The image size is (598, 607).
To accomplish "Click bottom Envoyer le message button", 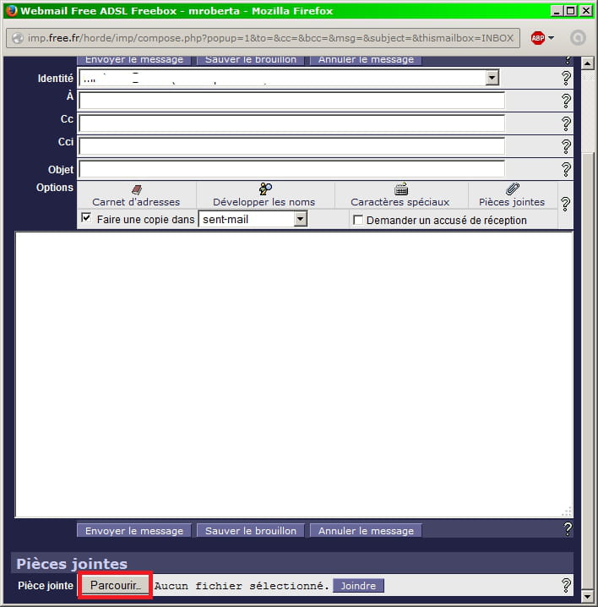I will click(x=133, y=531).
